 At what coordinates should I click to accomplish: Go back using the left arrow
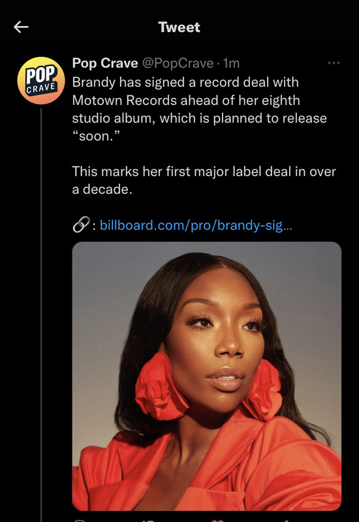[21, 27]
